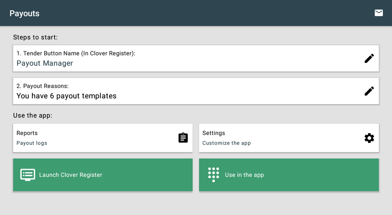Open the mail envelope icon in header

(x=379, y=13)
